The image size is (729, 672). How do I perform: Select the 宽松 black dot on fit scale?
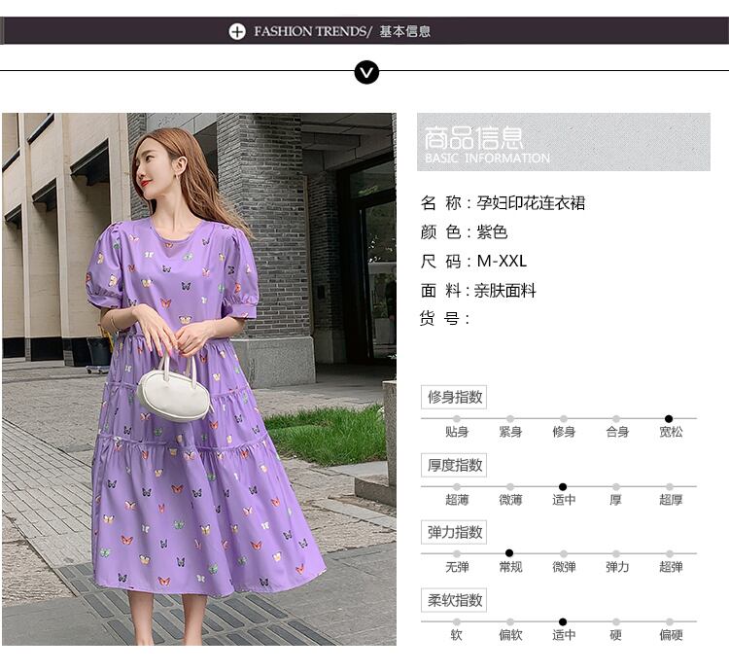[669, 418]
